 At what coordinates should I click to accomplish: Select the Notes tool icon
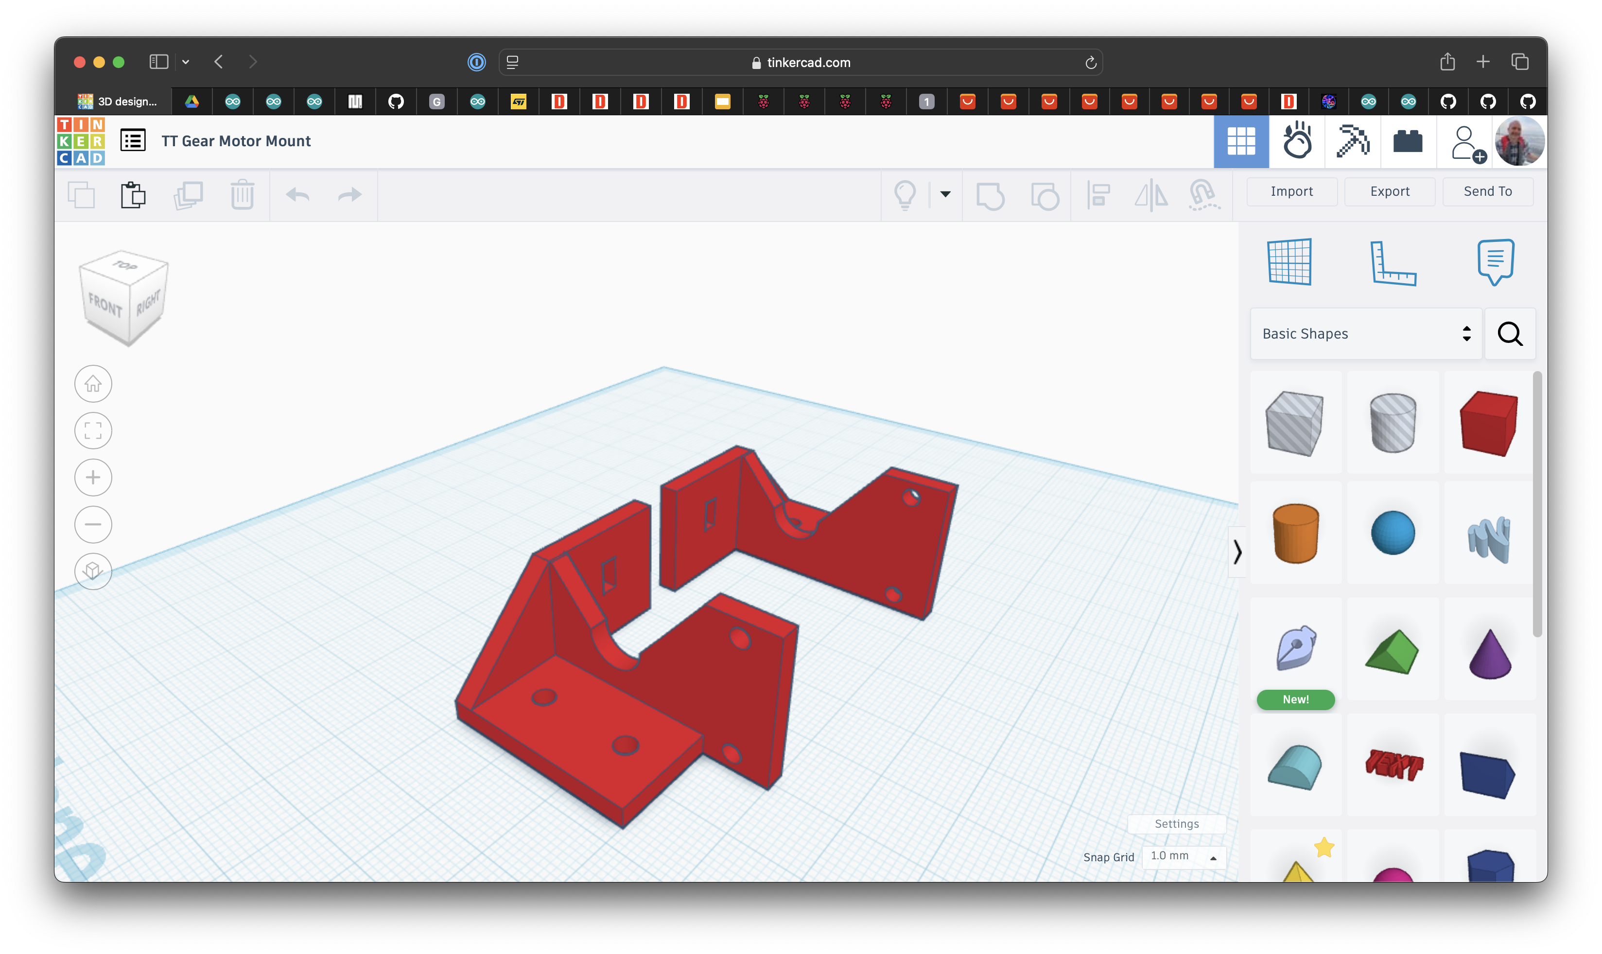(x=1495, y=262)
